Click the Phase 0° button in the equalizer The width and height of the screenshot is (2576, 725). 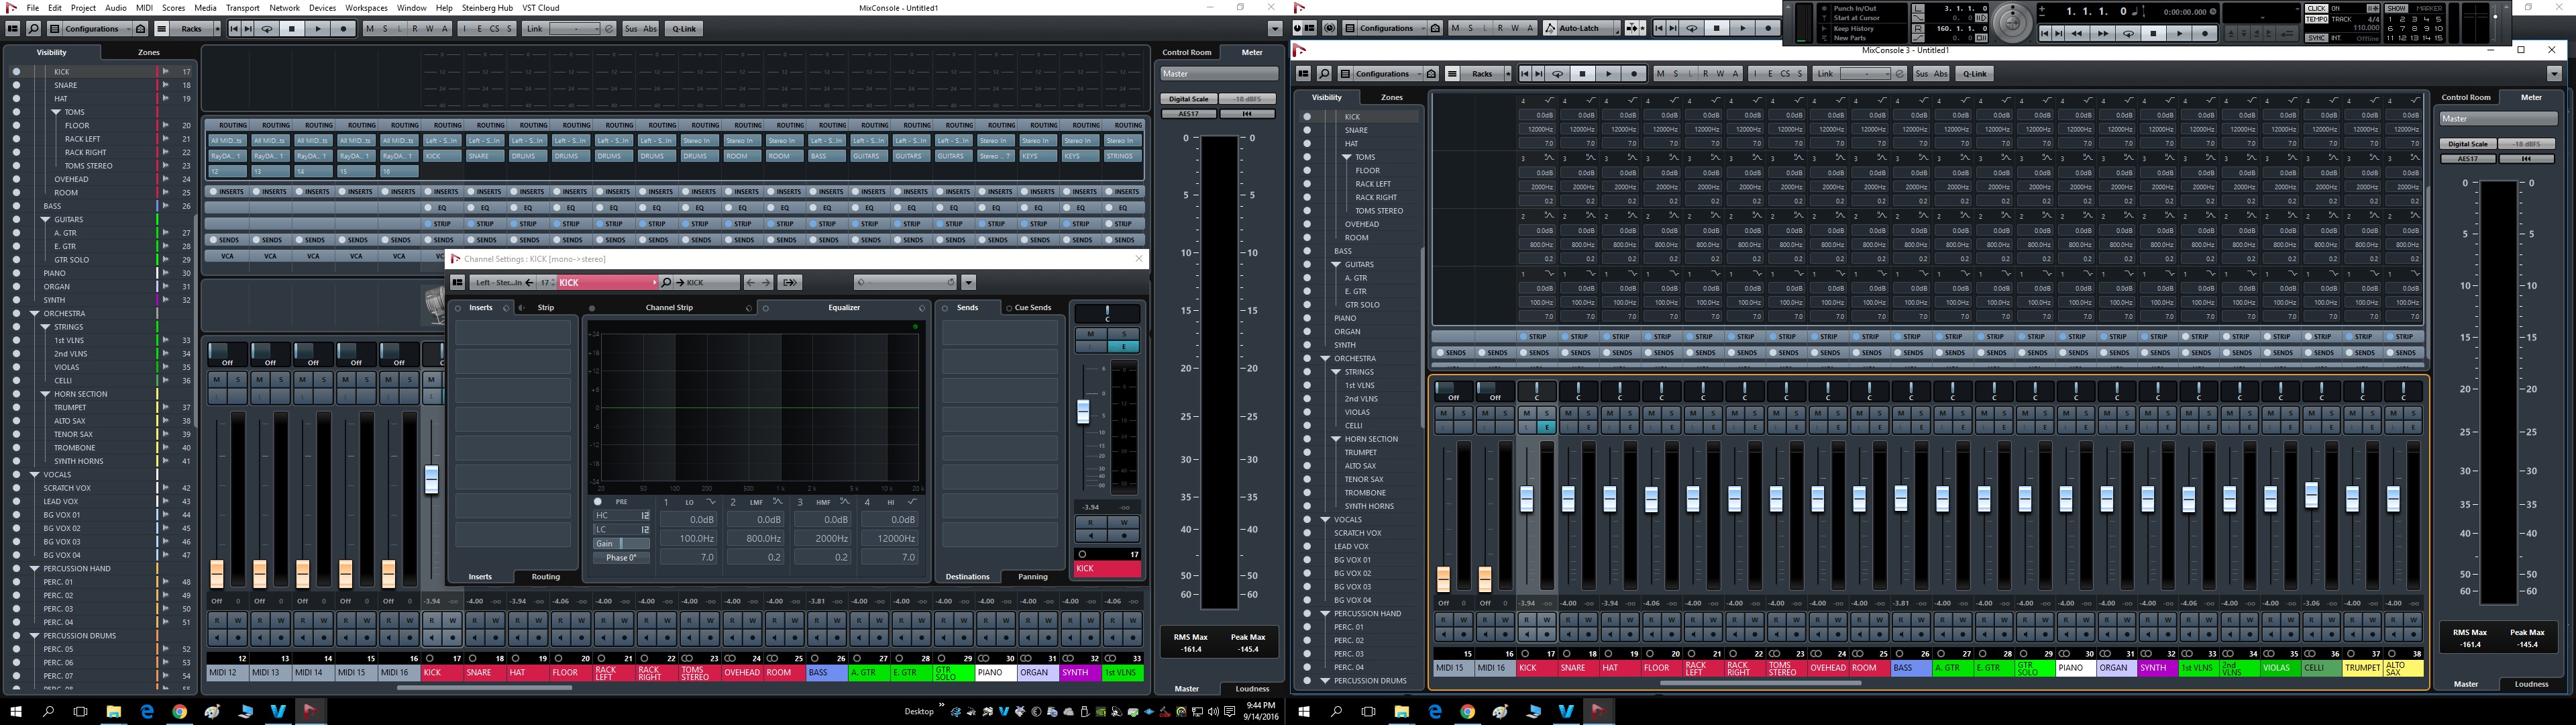point(621,558)
